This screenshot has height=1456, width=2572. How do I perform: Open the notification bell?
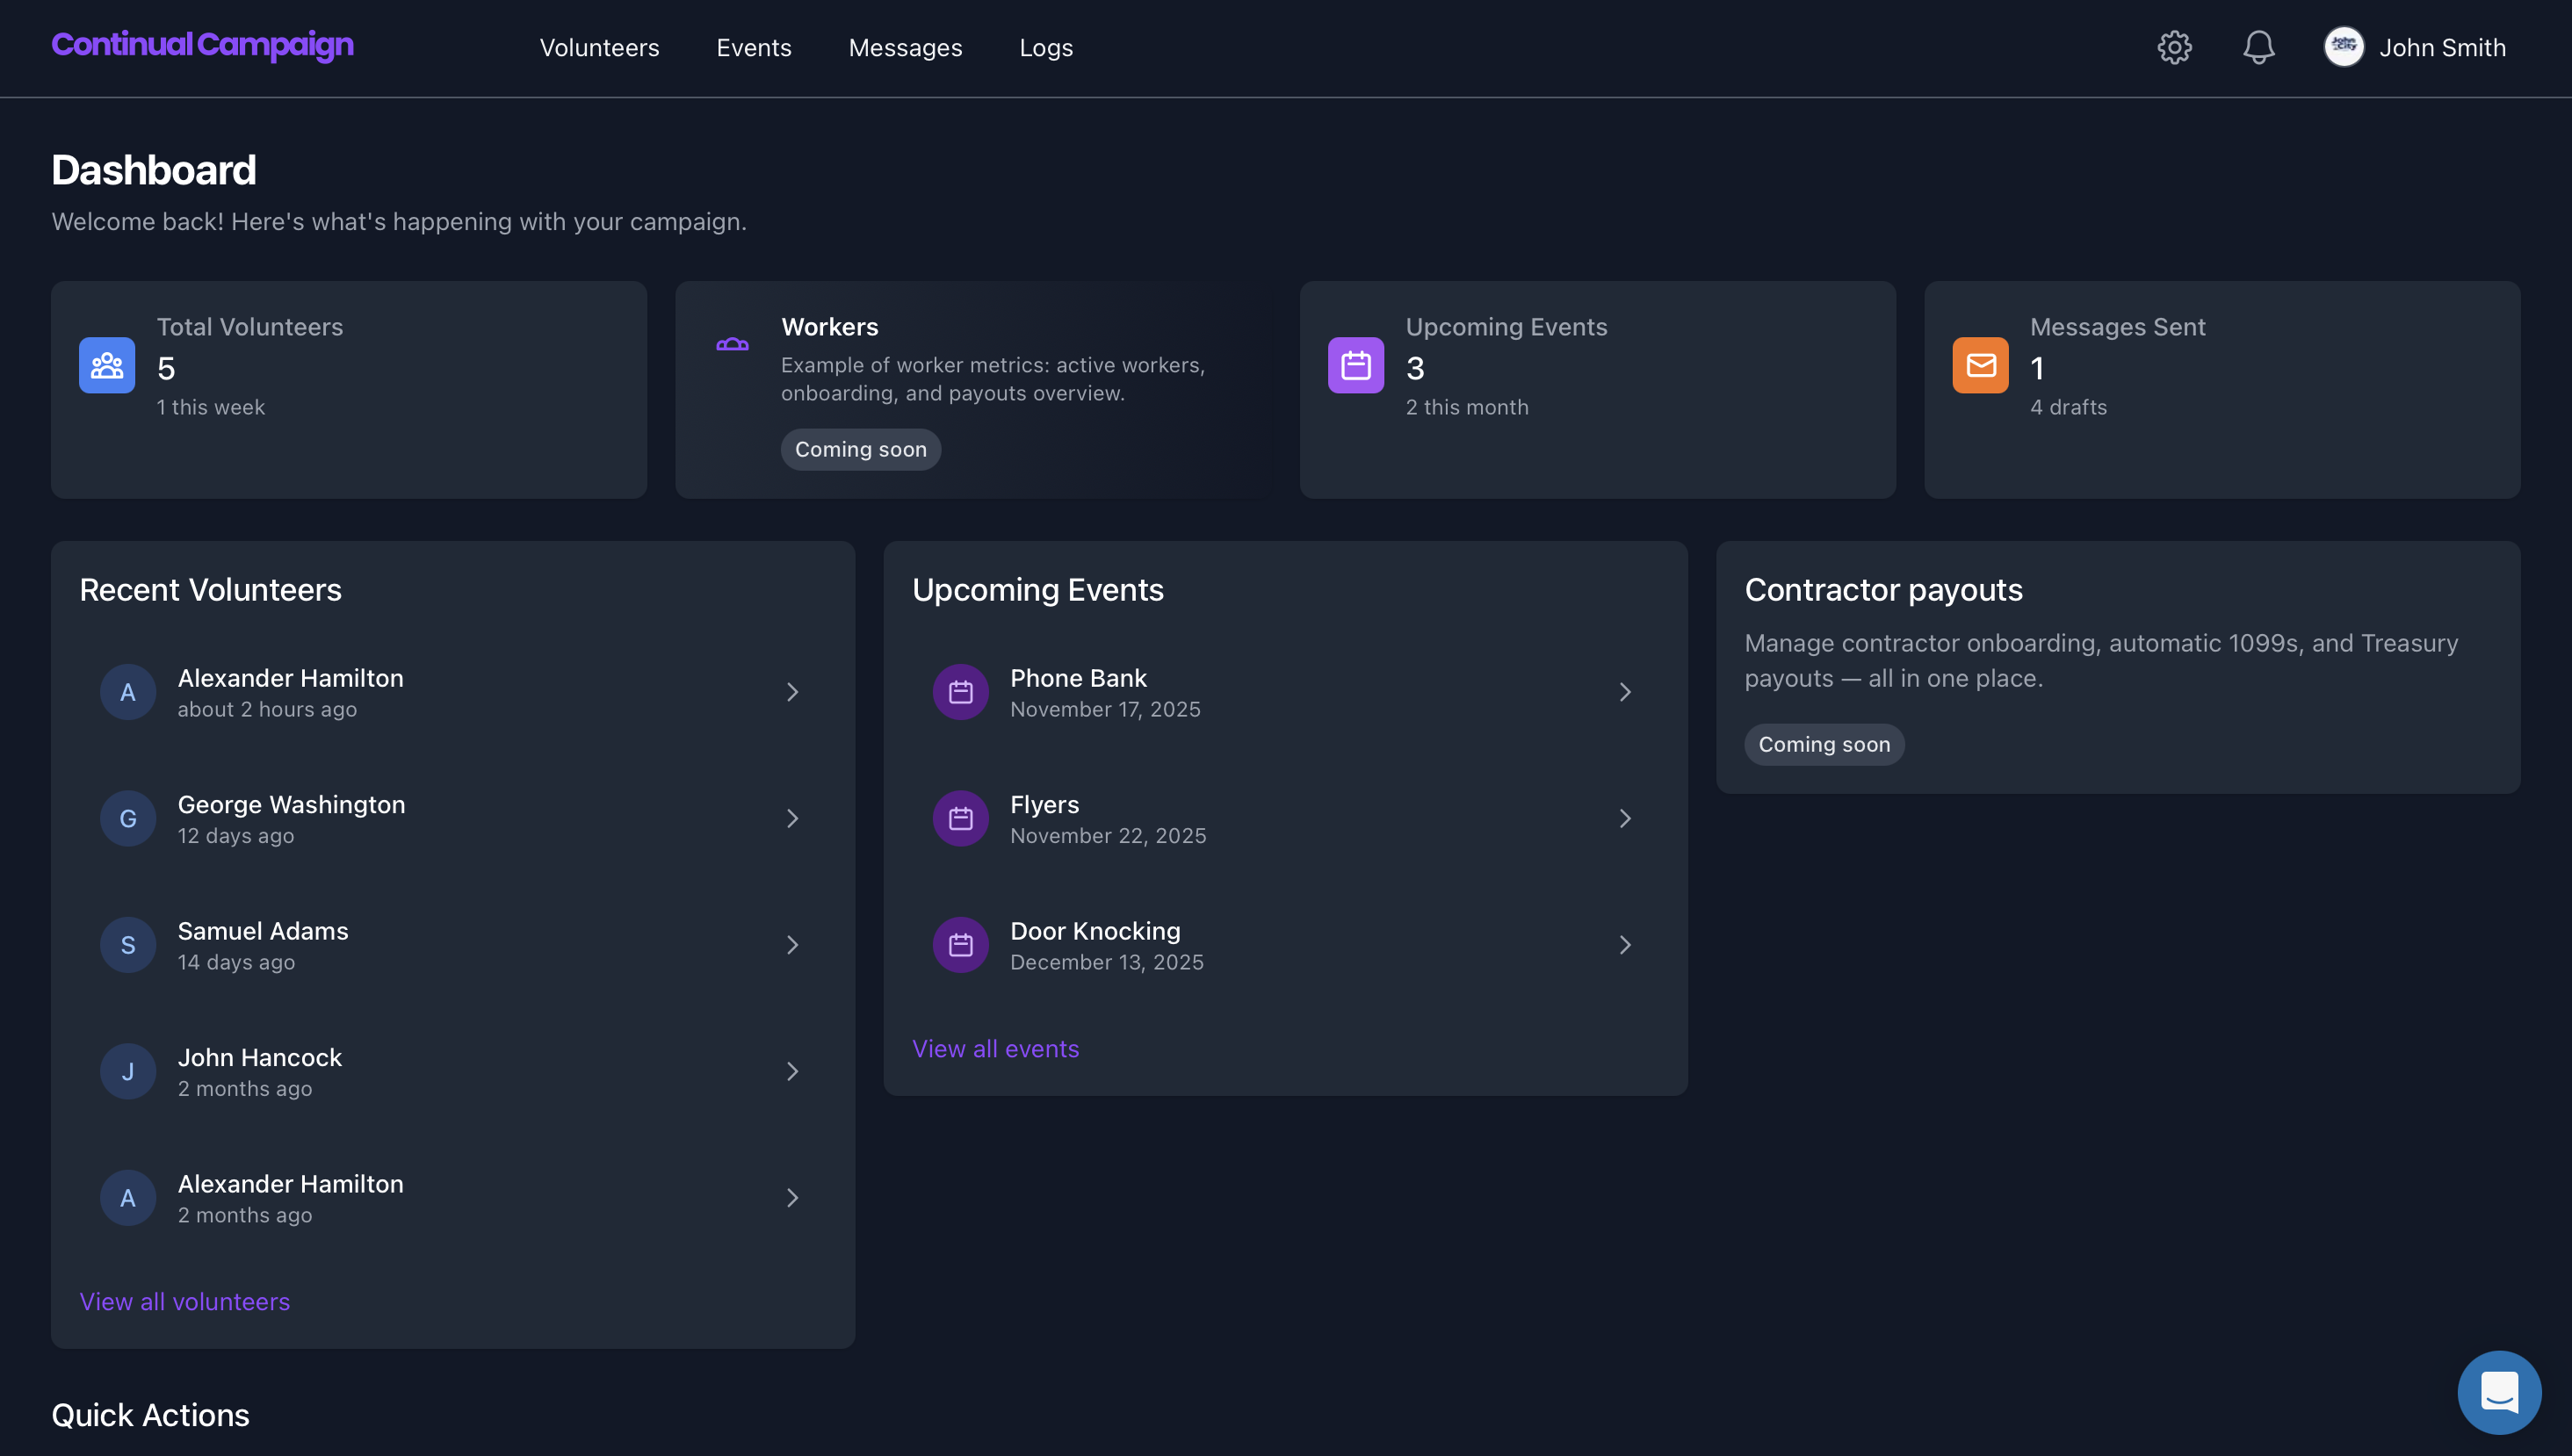[2258, 47]
